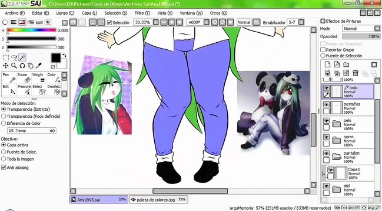Click the black foreground color swatch
The image size is (382, 211).
coord(55,58)
